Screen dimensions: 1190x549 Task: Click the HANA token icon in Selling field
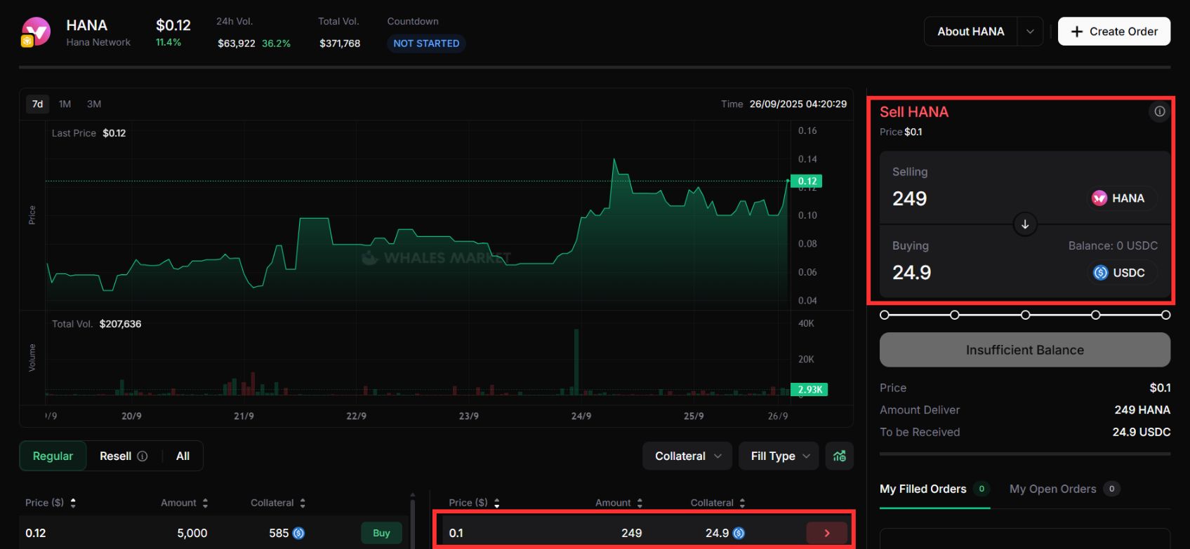coord(1099,198)
